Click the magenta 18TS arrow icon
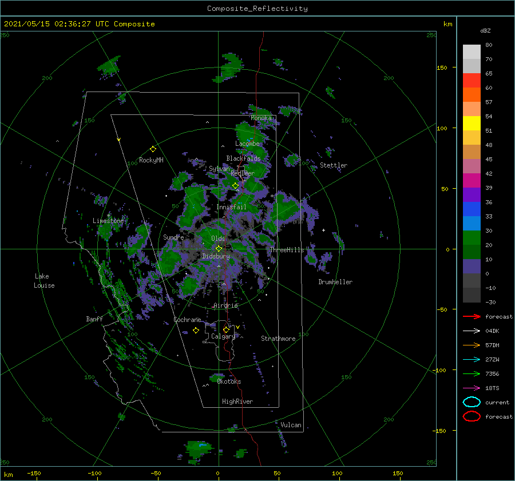 coord(472,388)
